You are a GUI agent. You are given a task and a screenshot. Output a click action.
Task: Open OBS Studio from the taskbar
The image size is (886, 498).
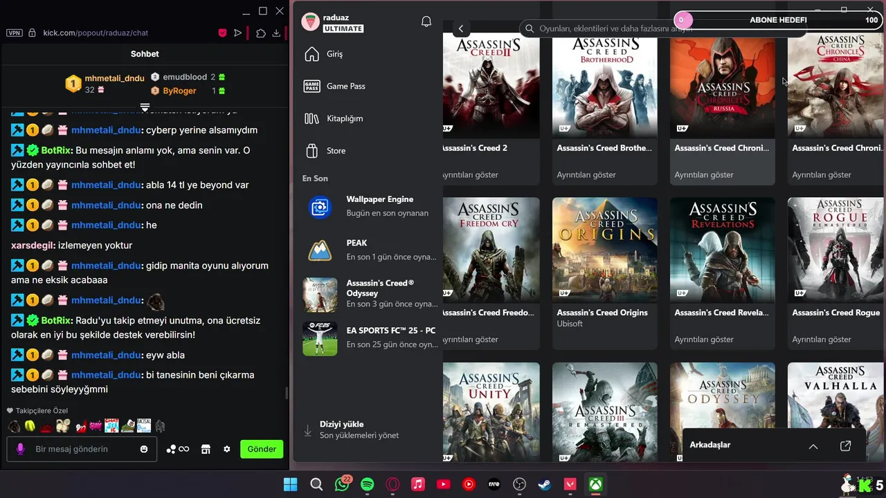520,484
